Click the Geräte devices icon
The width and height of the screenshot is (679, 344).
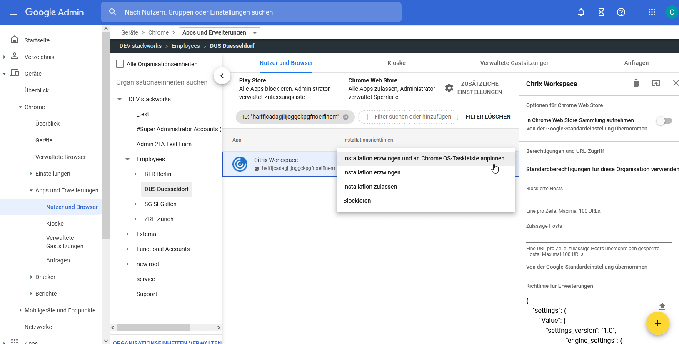(15, 73)
